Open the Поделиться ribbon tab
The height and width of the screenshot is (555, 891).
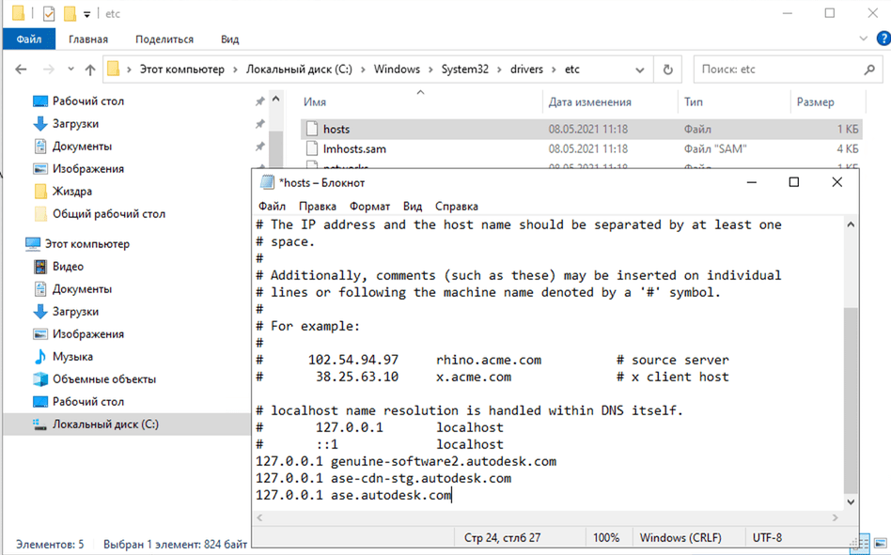click(x=164, y=39)
